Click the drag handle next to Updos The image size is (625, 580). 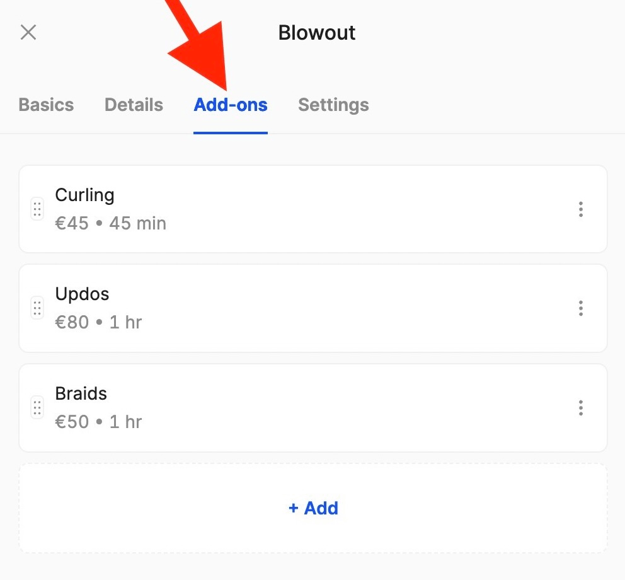point(37,308)
